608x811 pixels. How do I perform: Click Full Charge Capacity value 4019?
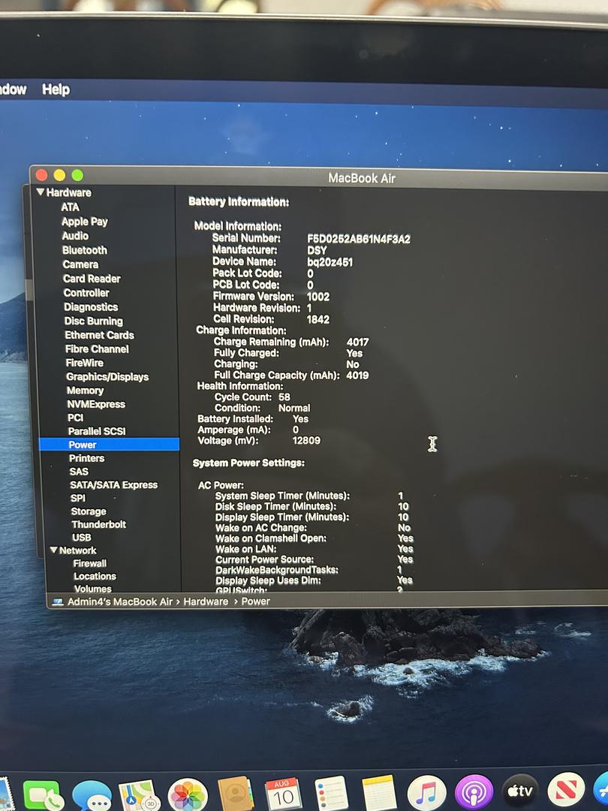pyautogui.click(x=357, y=375)
